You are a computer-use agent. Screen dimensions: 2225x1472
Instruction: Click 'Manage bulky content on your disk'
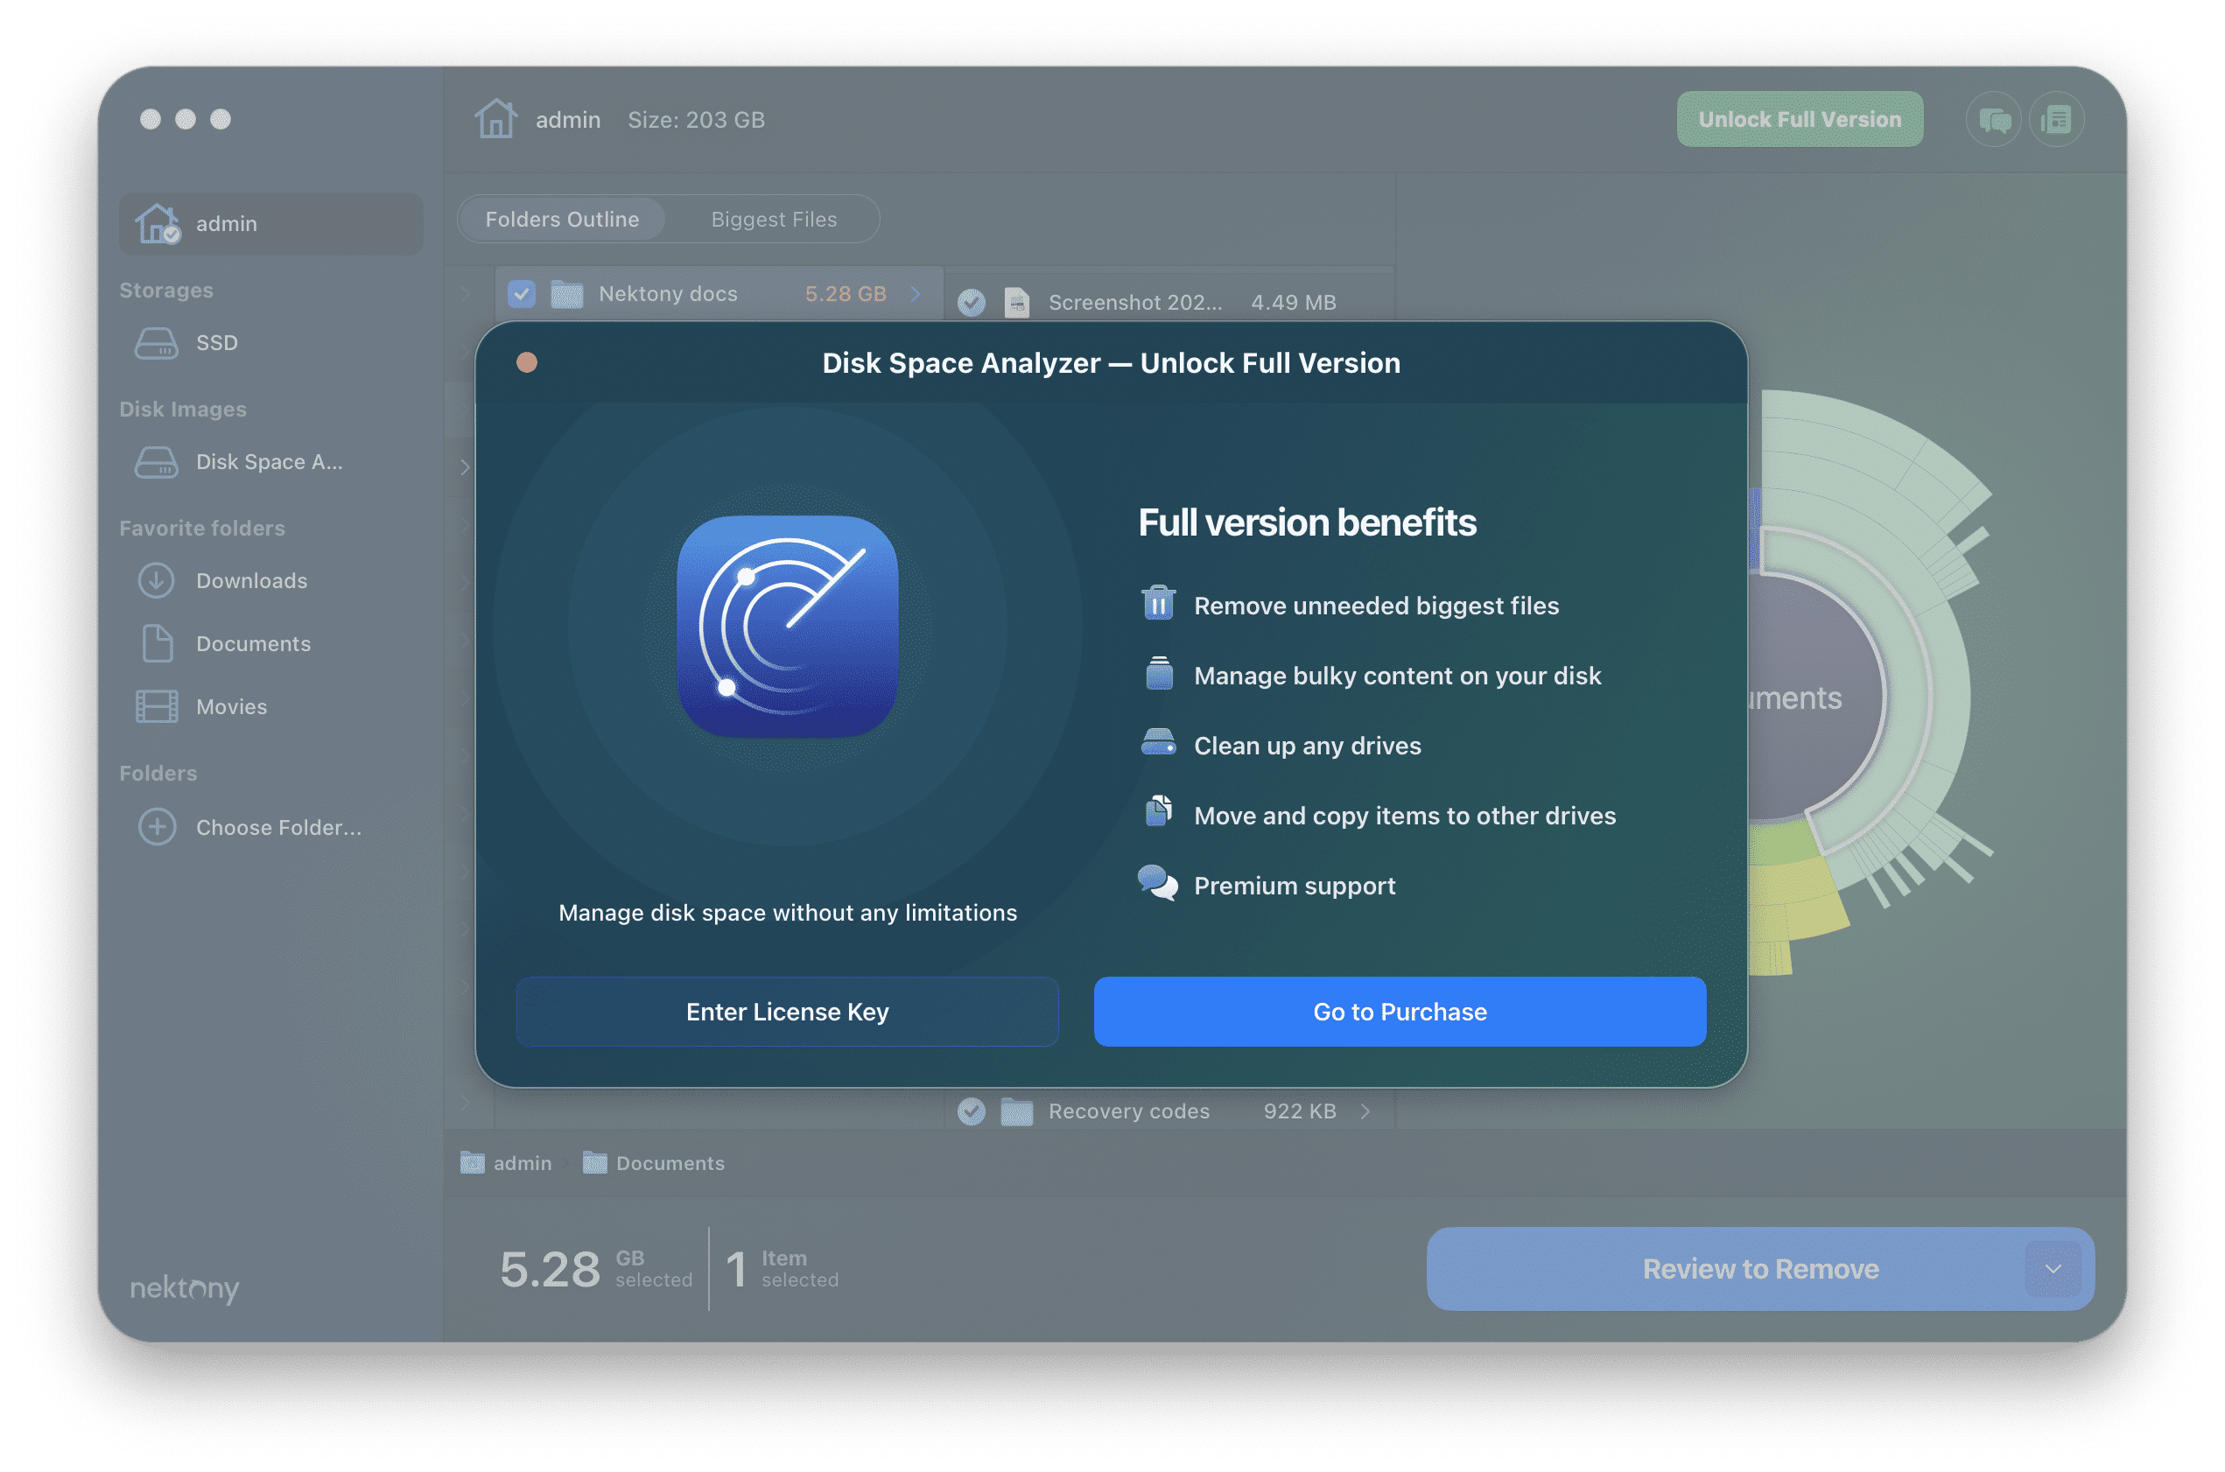point(1397,676)
